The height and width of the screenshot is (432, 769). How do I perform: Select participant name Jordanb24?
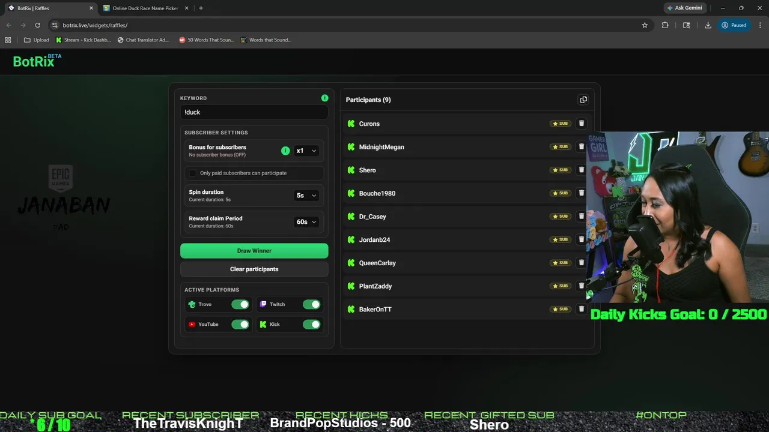(x=374, y=240)
